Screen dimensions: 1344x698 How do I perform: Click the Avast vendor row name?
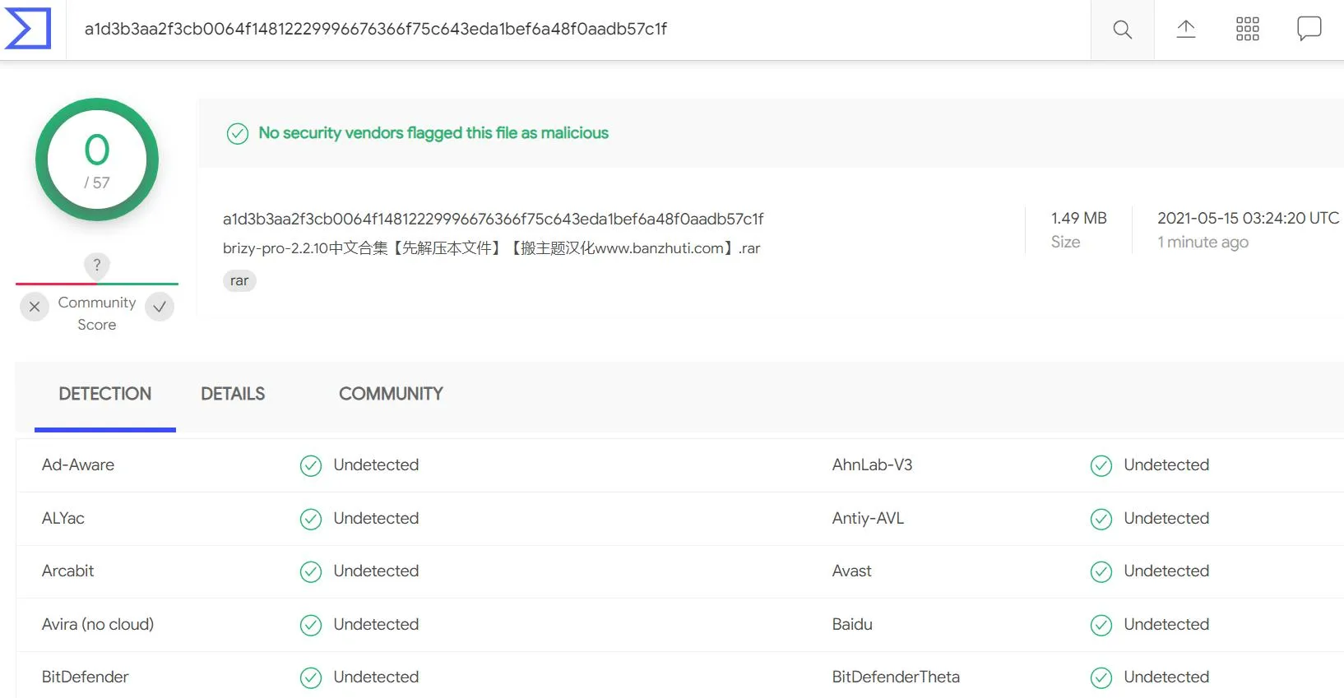click(851, 571)
